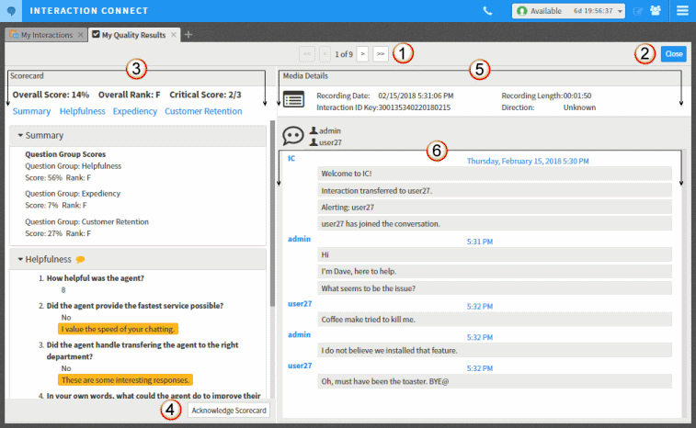Click the Helpfulness comment bubble icon
Image resolution: width=696 pixels, height=428 pixels.
pyautogui.click(x=81, y=260)
